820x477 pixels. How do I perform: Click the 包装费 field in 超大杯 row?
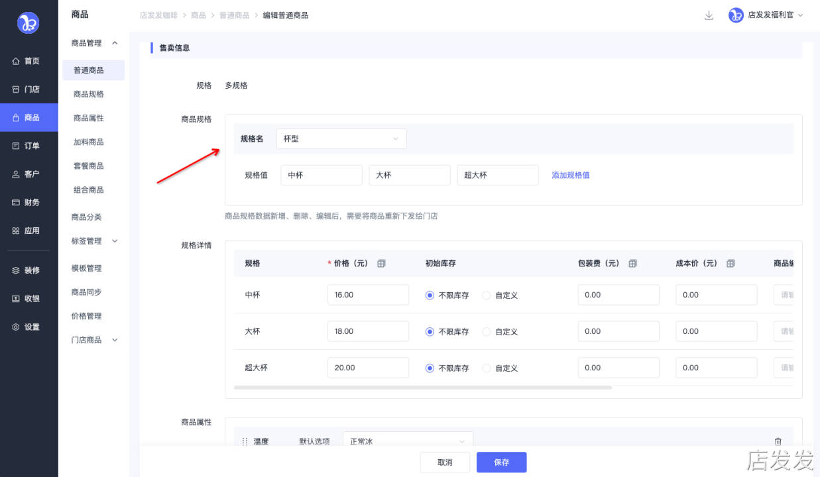click(x=618, y=368)
